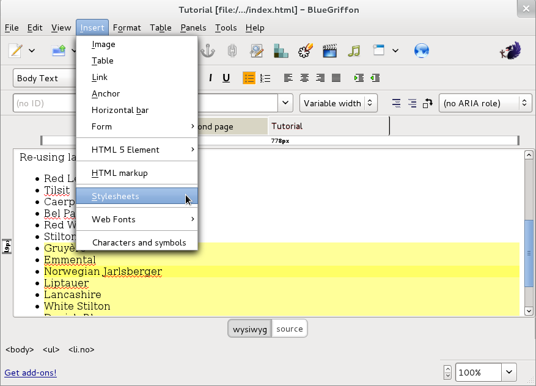This screenshot has width=536, height=386.
Task: Choose Horizontal bar in the Insert menu
Action: [120, 110]
